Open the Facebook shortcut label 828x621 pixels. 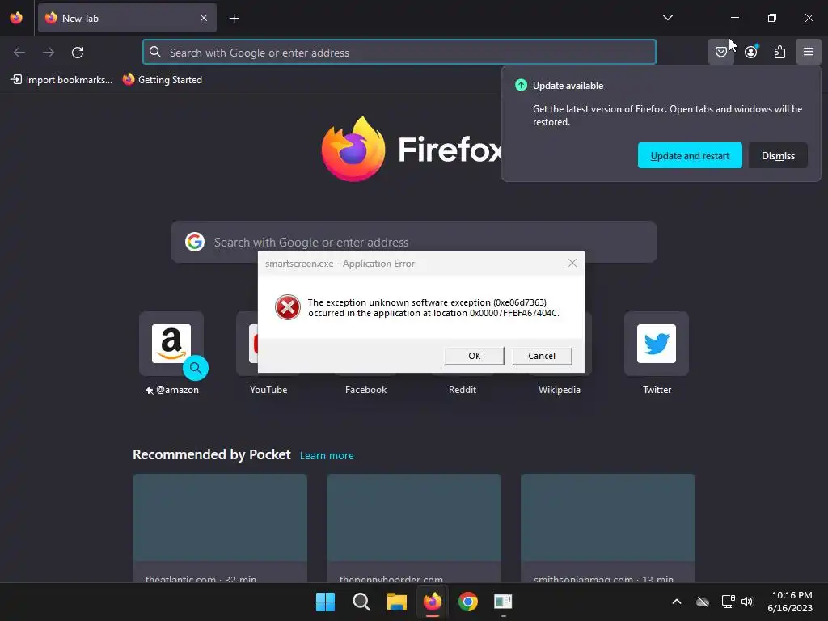click(365, 390)
